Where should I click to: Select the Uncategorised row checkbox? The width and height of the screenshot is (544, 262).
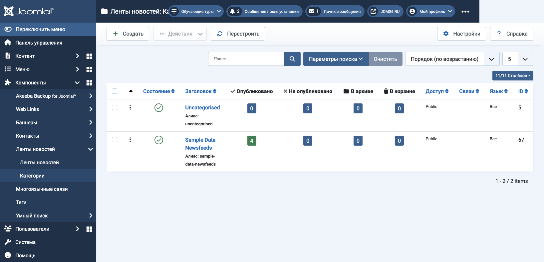tap(115, 107)
